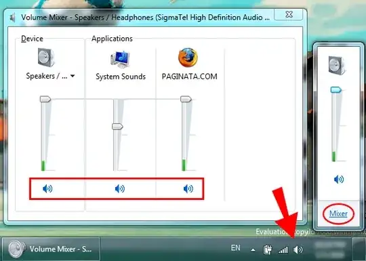This screenshot has height=261, width=366.
Task: Mute the Speakers device in Volume Mixer
Action: coord(47,188)
